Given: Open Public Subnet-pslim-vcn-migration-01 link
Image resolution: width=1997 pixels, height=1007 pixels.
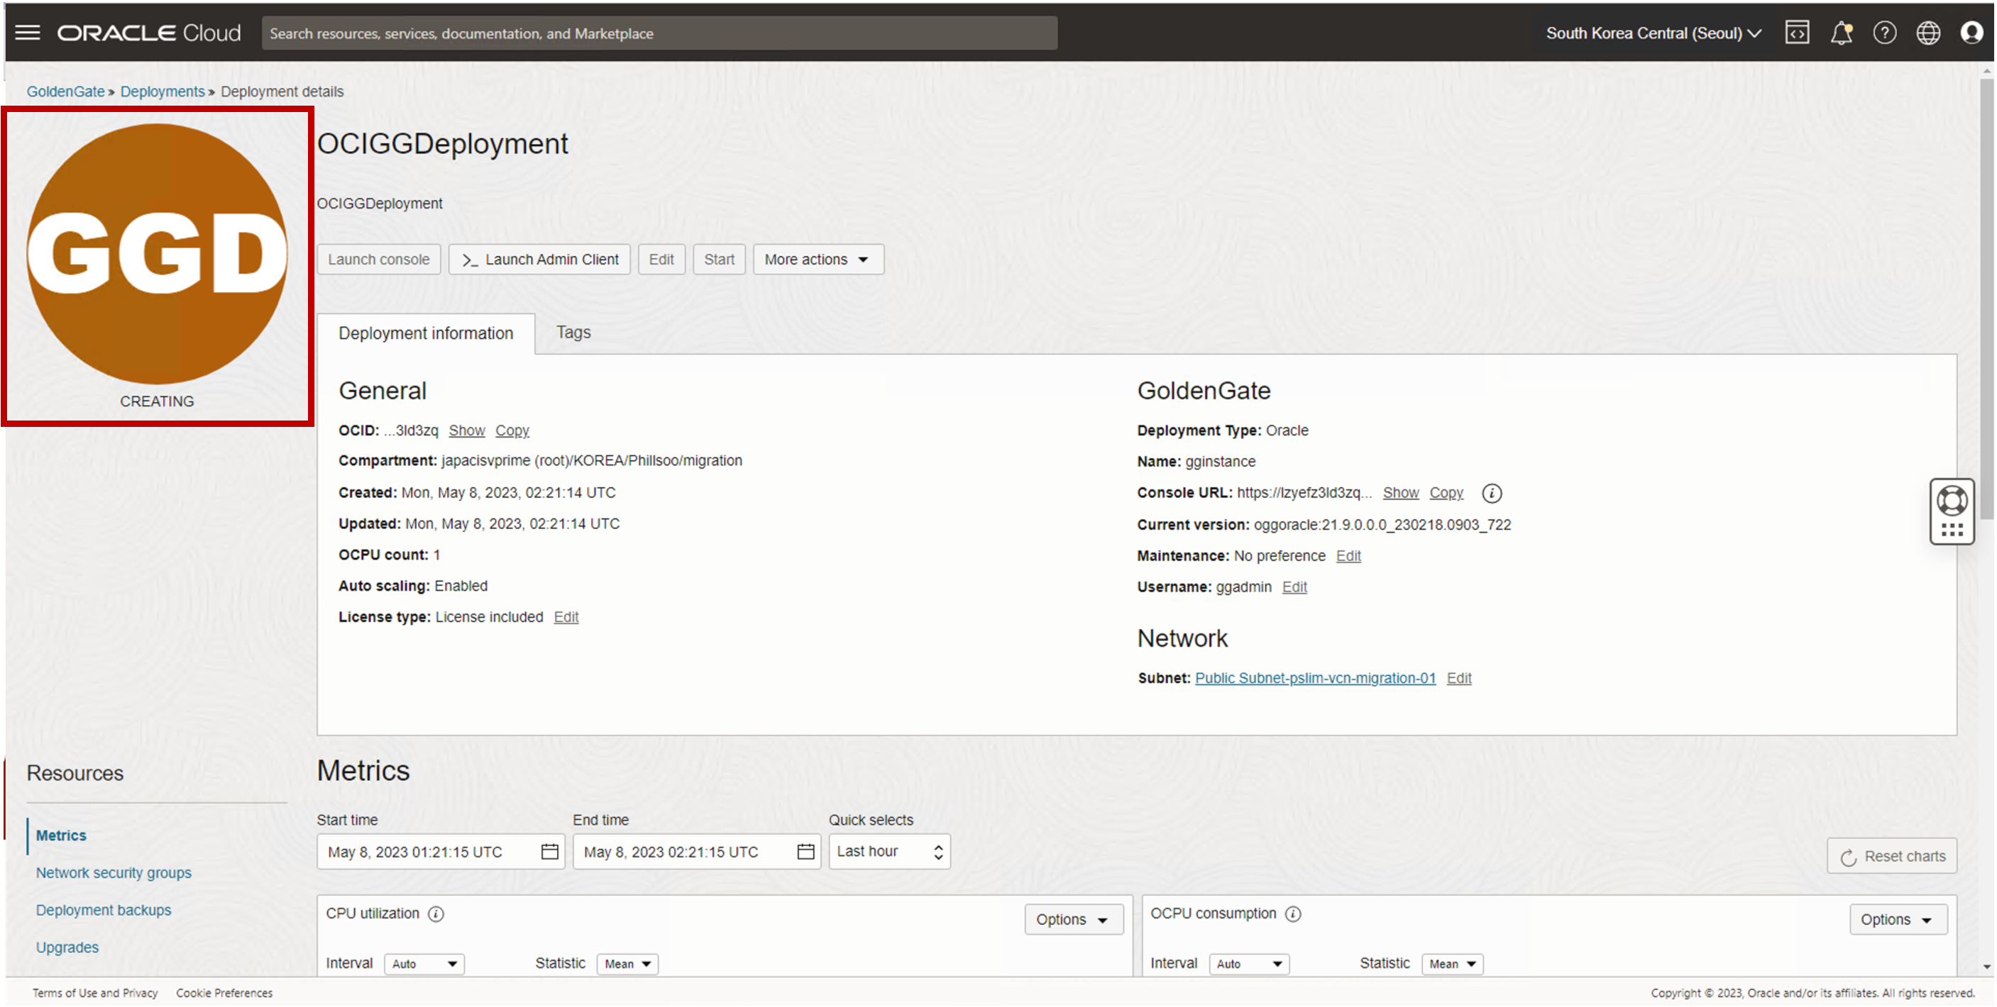Looking at the screenshot, I should click(1315, 678).
